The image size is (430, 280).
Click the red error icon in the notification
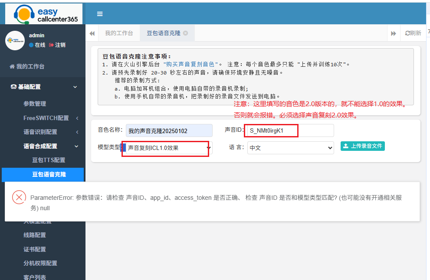coord(19,197)
